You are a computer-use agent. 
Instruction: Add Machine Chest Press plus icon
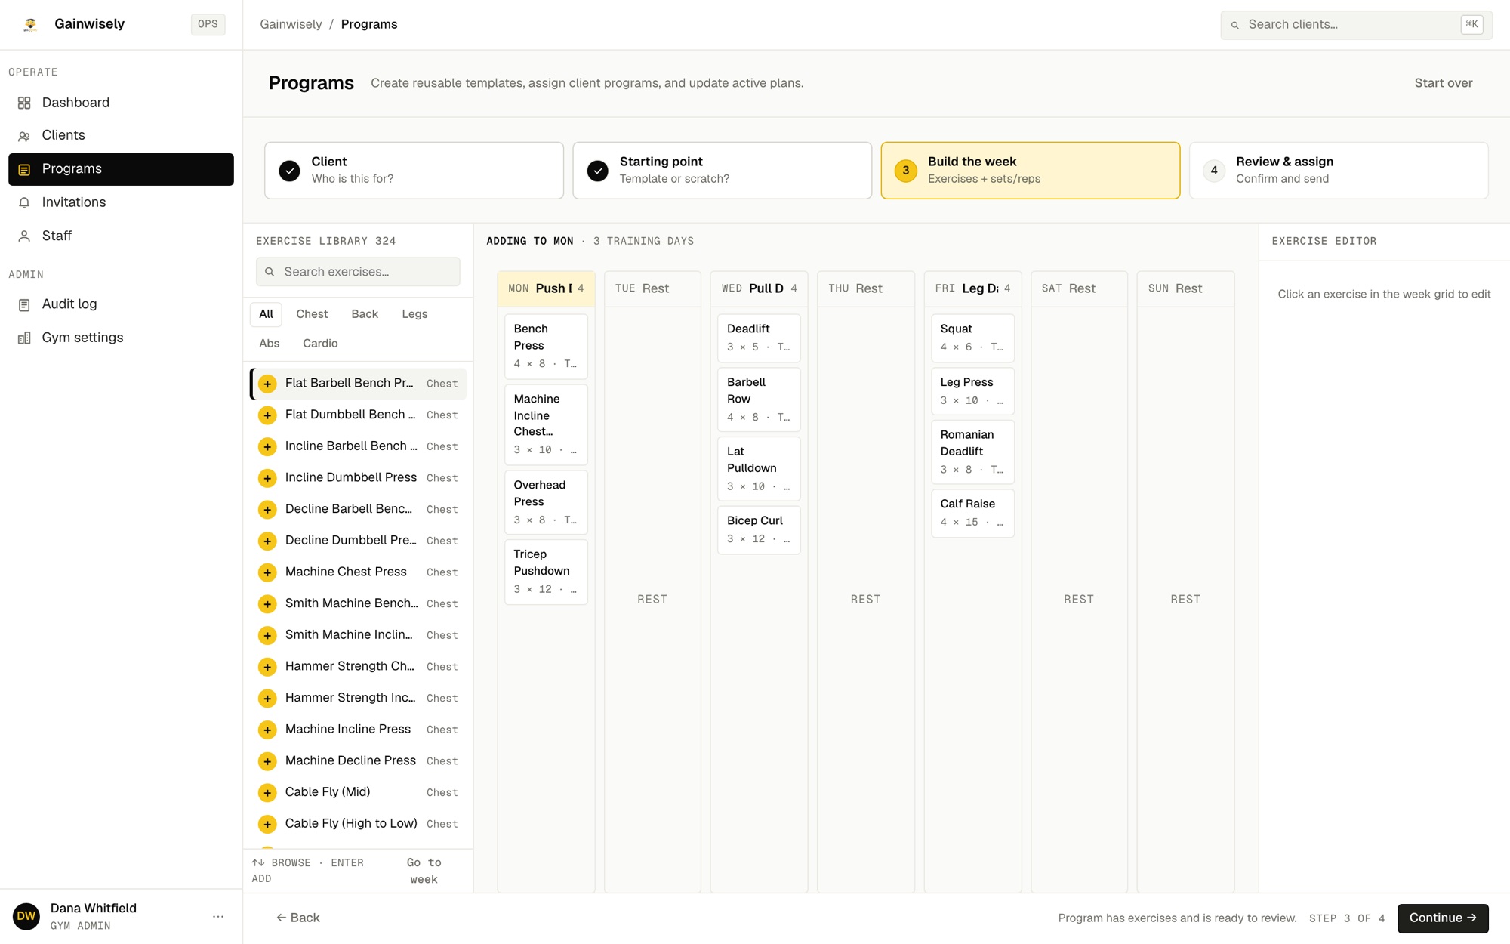[267, 572]
